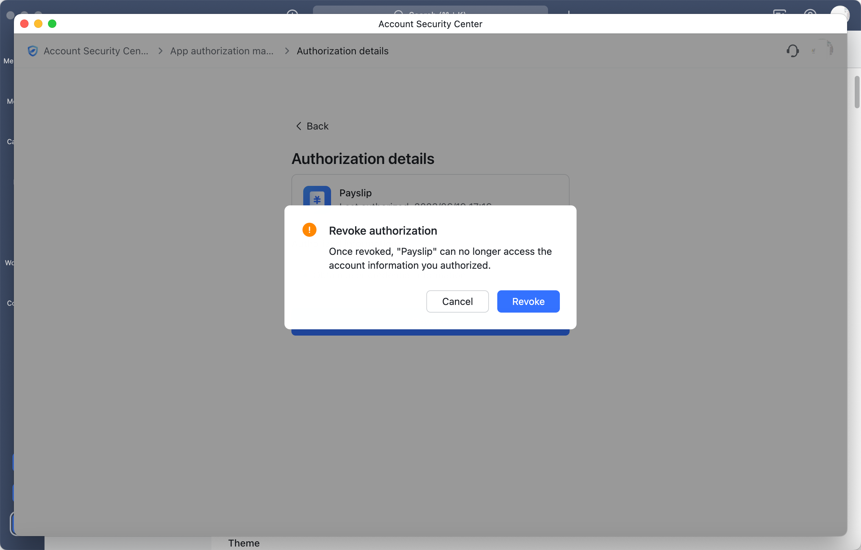Open customer support via the headset icon

(793, 51)
